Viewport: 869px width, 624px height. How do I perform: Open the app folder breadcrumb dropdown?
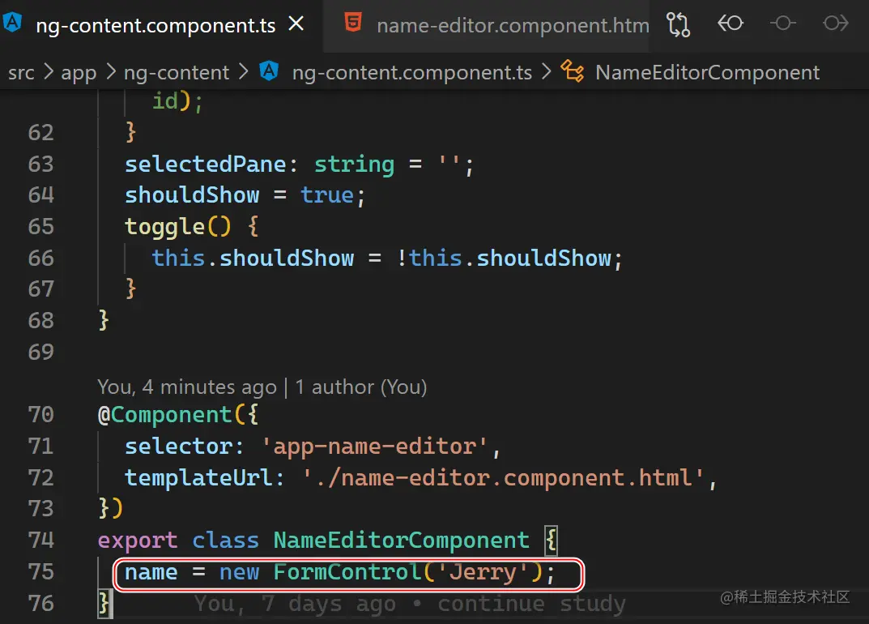click(78, 72)
